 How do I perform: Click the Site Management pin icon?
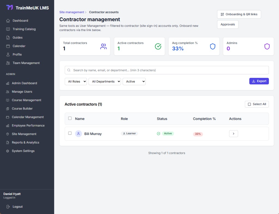[7, 134]
